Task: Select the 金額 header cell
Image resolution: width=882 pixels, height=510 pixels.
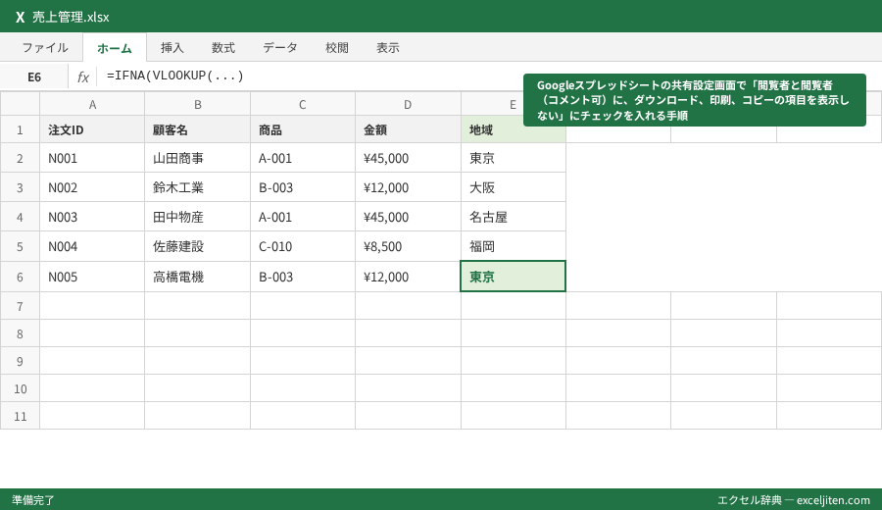Action: click(x=408, y=129)
